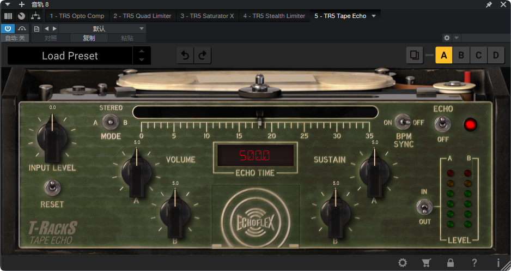Flip the ECHO on/off switch

point(442,125)
